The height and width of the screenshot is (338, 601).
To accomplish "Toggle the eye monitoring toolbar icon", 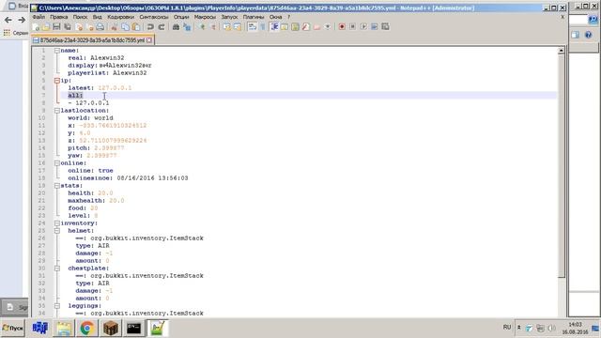I will (x=328, y=27).
